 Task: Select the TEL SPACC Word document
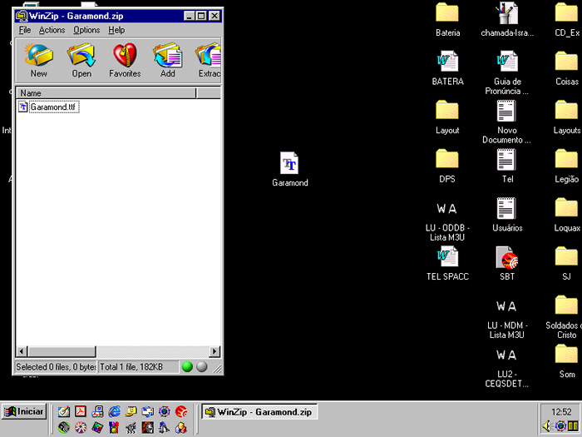tap(447, 264)
